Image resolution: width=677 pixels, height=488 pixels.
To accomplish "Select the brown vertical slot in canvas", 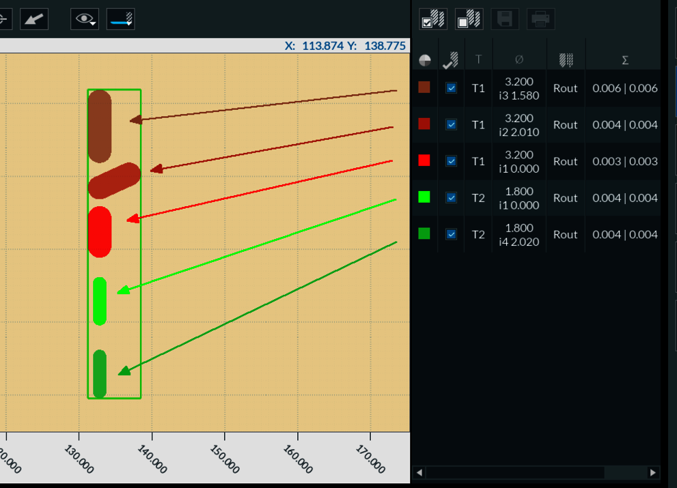I will (100, 126).
